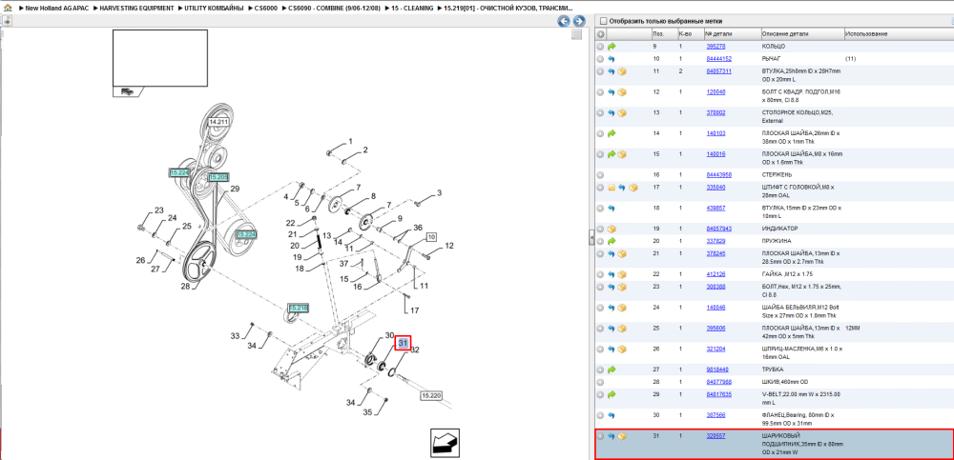Open the CS6000 breadcrumb

tap(265, 9)
